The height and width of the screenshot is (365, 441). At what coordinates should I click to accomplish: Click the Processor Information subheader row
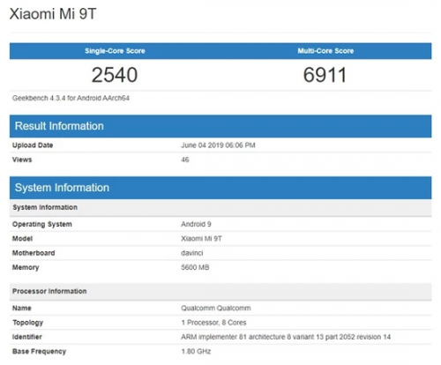click(x=220, y=292)
